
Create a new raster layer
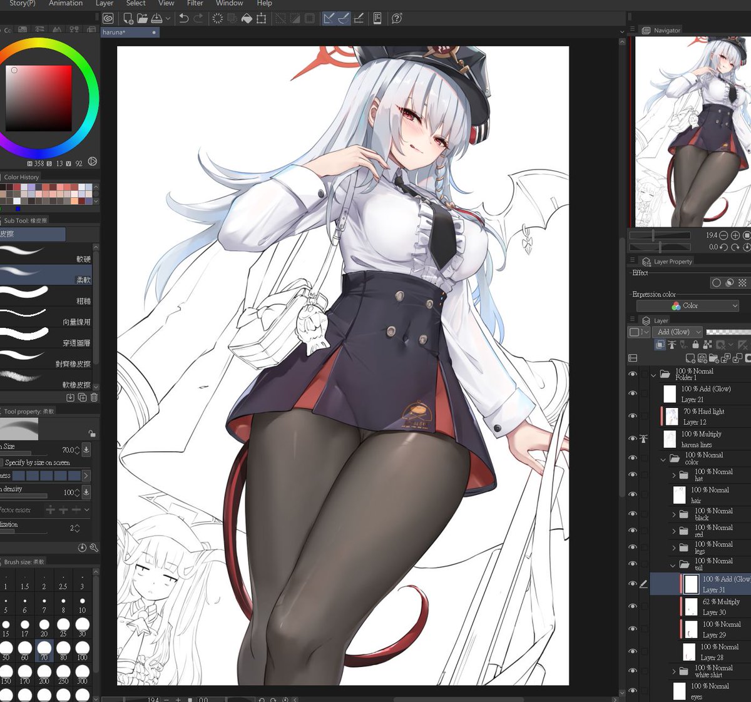pyautogui.click(x=690, y=358)
